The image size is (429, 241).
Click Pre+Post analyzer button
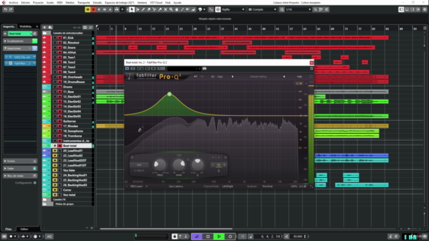click(x=267, y=186)
